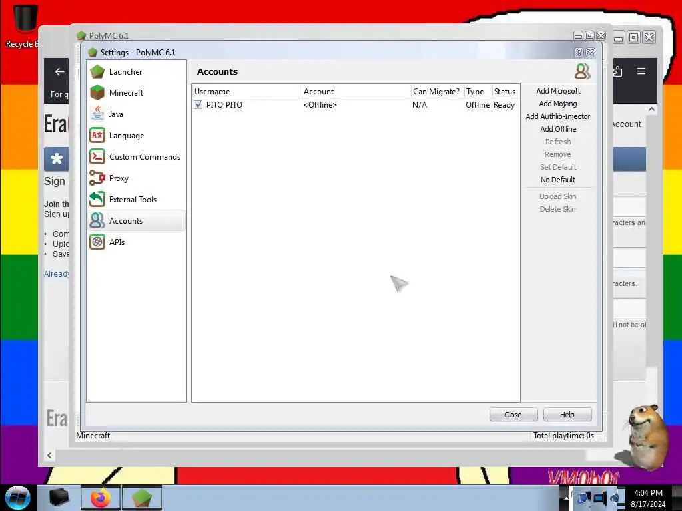Click the browser extensions puzzle icon

pos(617,71)
